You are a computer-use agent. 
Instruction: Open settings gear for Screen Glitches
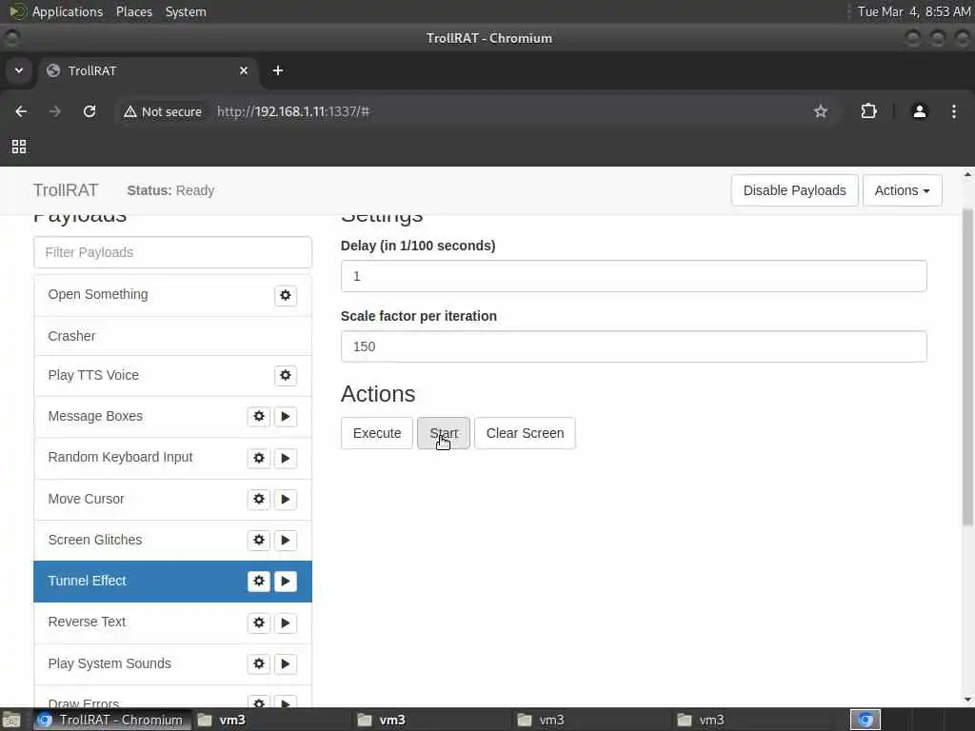tap(259, 541)
